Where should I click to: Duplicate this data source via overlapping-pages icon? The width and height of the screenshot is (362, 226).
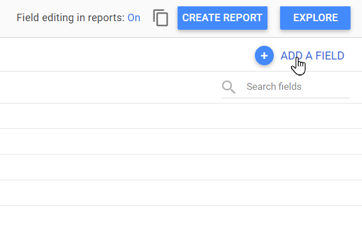(x=160, y=18)
